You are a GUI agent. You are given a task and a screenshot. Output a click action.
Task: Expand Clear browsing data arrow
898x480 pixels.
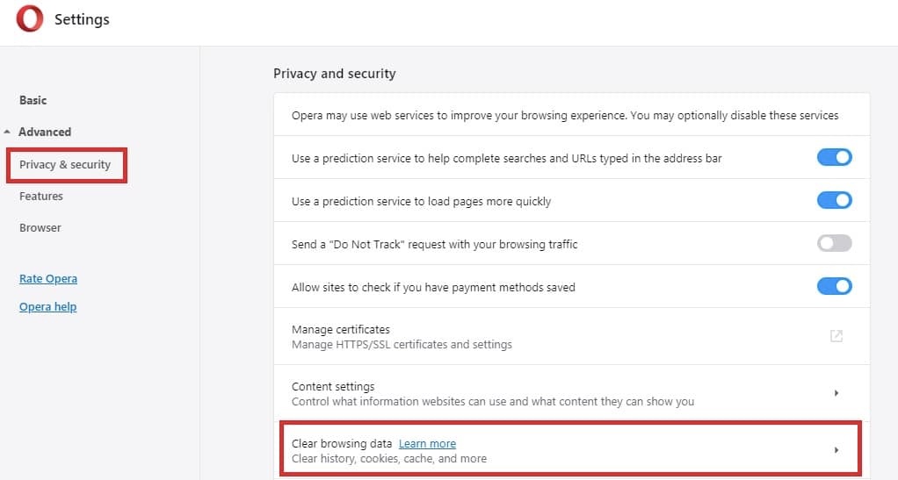(836, 450)
